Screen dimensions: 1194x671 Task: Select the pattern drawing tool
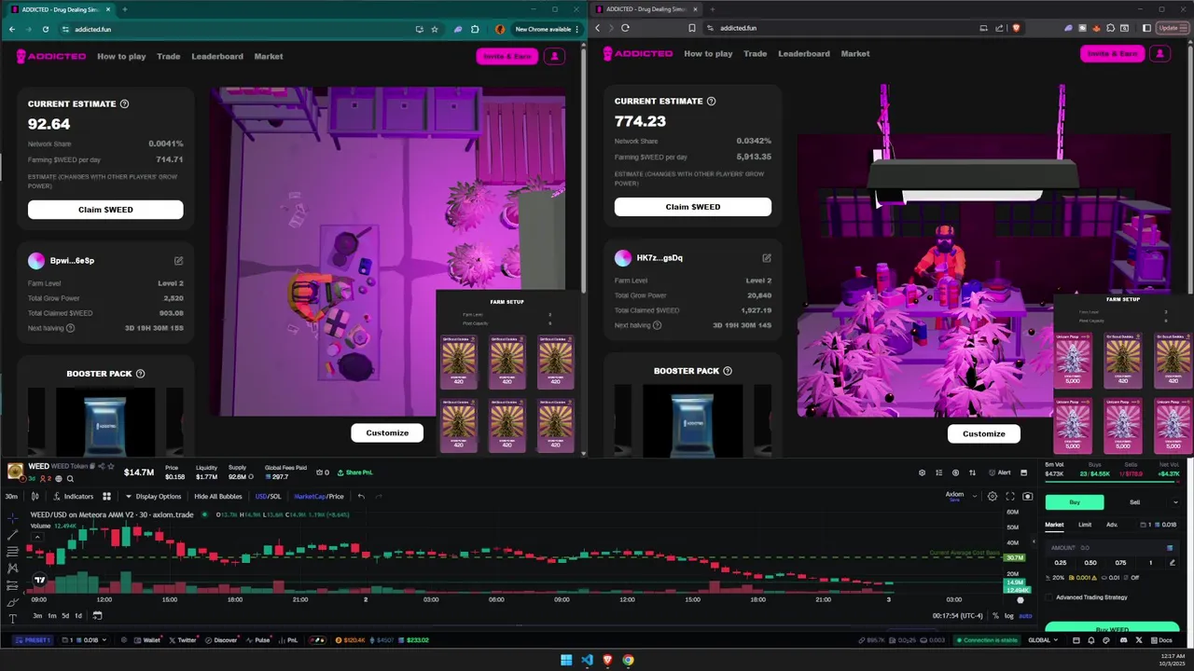point(12,568)
